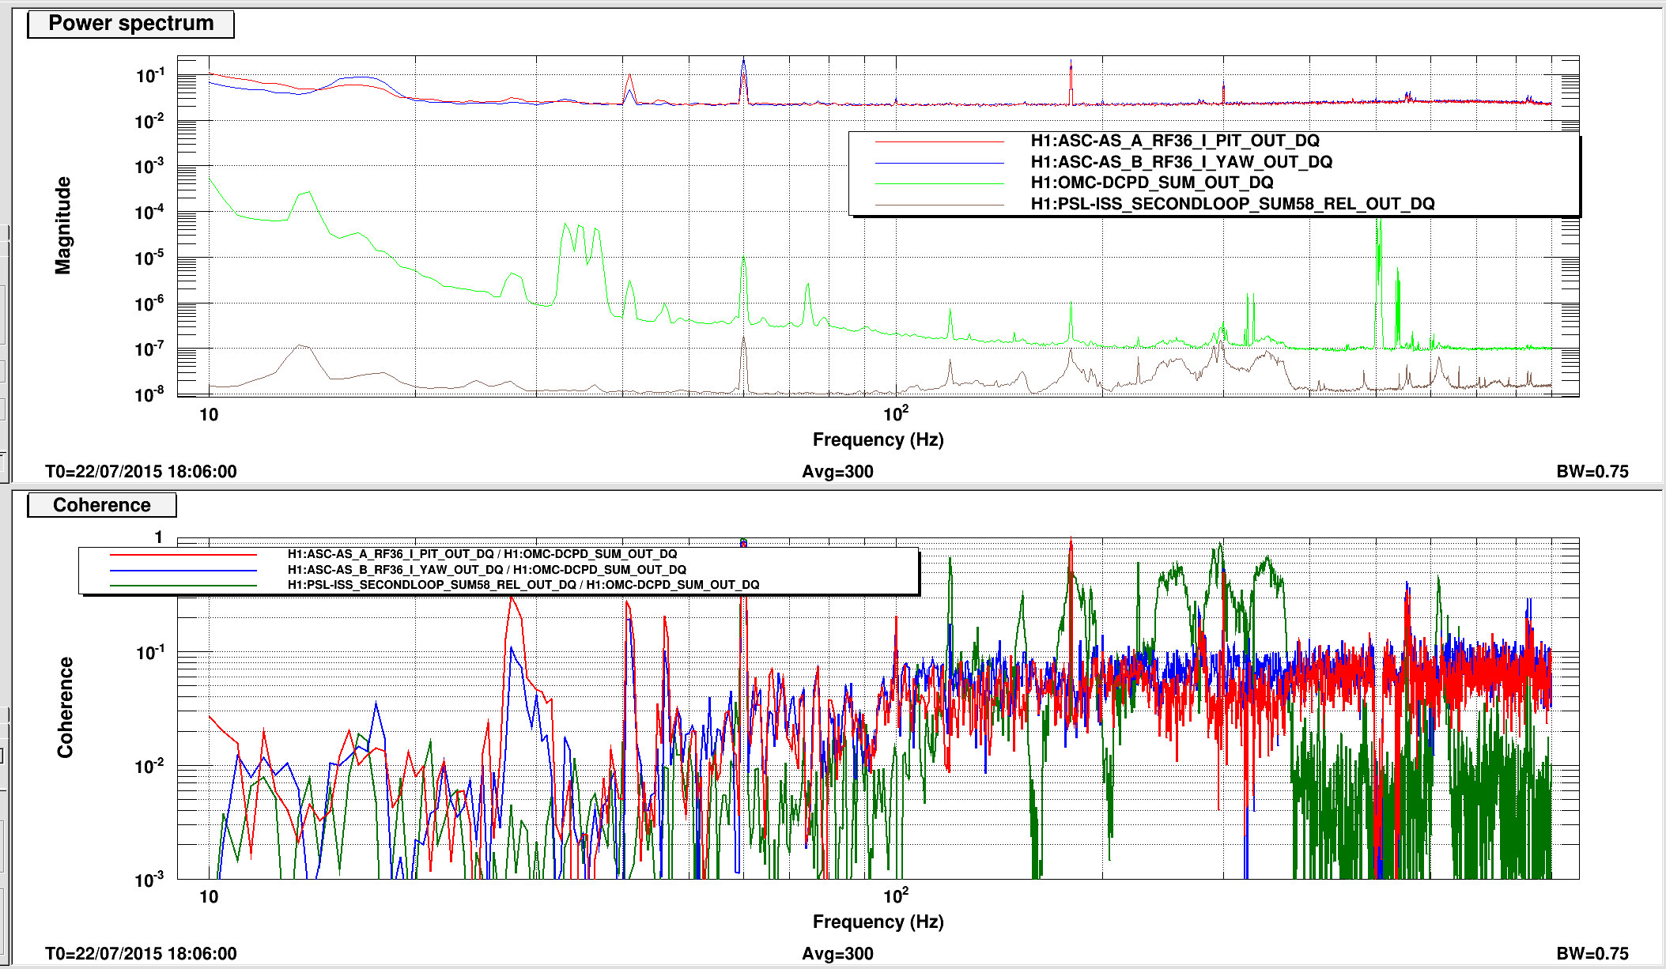Click the Power spectrum title box

(x=130, y=24)
